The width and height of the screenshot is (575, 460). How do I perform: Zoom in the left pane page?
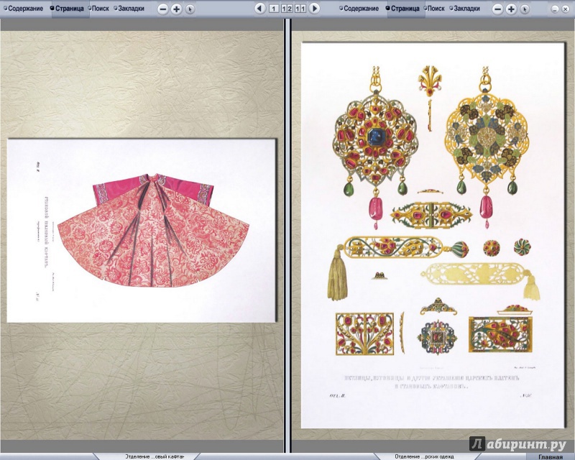point(176,9)
